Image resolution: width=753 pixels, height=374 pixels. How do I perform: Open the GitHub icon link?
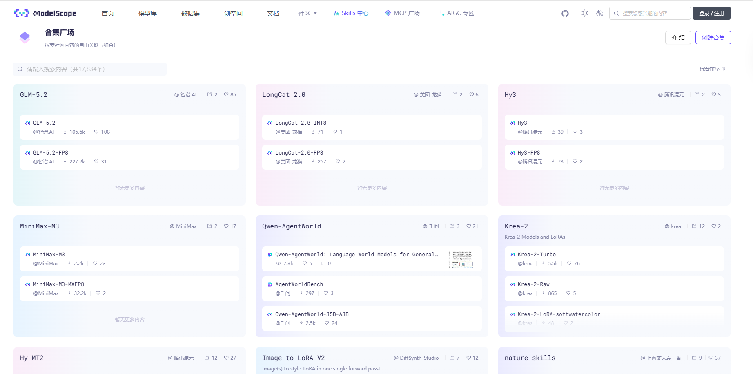click(x=565, y=13)
